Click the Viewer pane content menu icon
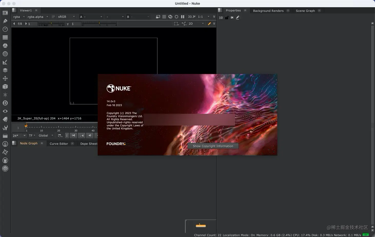Screen dimensions: 375x237 (14, 10)
